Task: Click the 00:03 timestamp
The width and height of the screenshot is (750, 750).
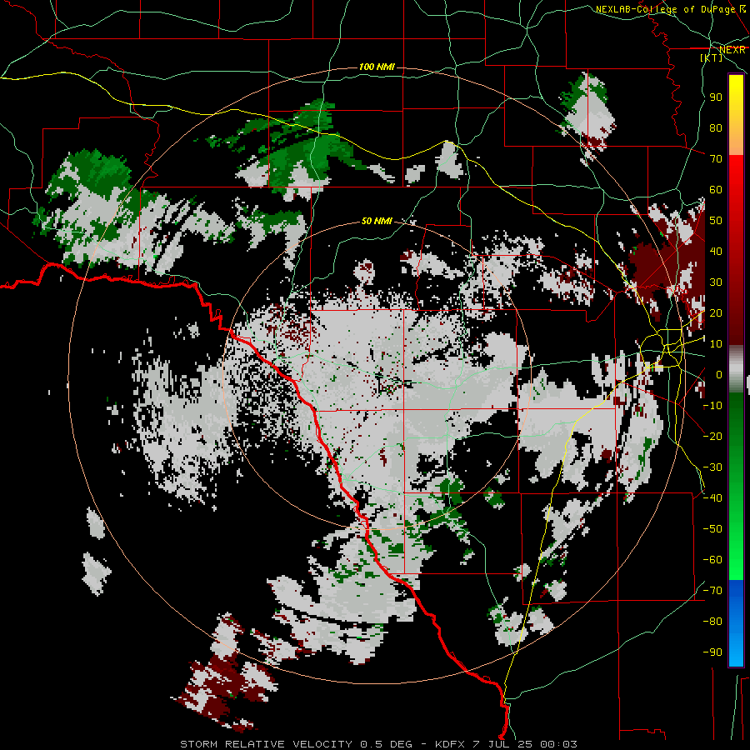Action: tap(558, 744)
